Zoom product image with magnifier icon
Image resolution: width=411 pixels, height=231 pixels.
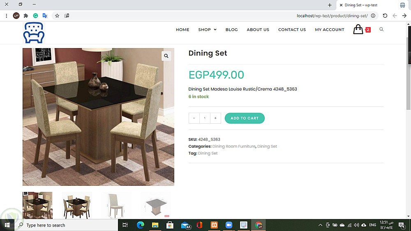click(166, 56)
